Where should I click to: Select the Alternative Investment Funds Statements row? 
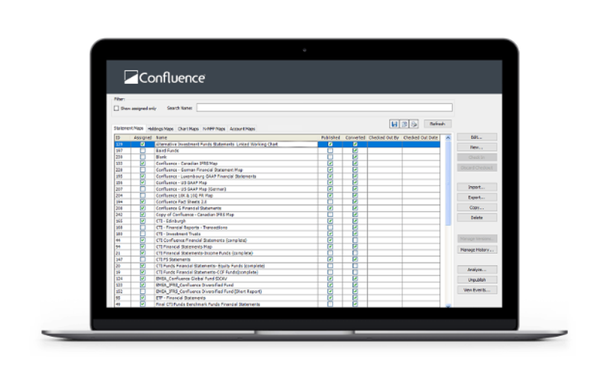277,144
